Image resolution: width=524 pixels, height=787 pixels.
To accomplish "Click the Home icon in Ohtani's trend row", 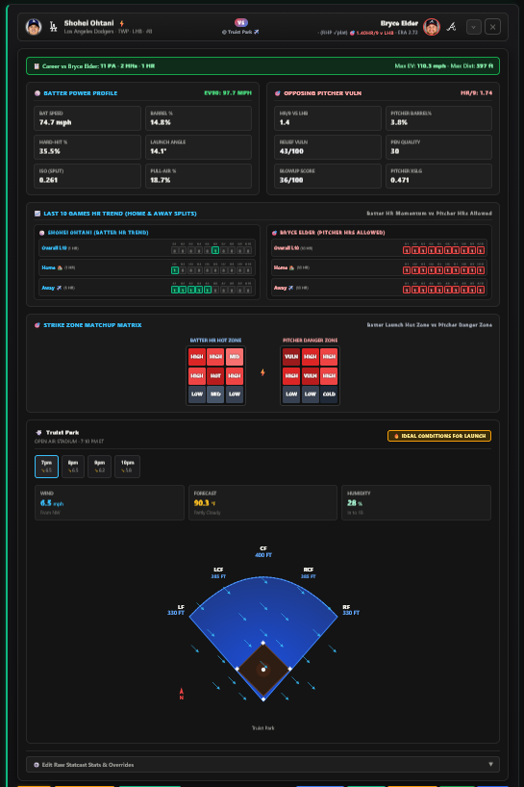I will 60,268.
